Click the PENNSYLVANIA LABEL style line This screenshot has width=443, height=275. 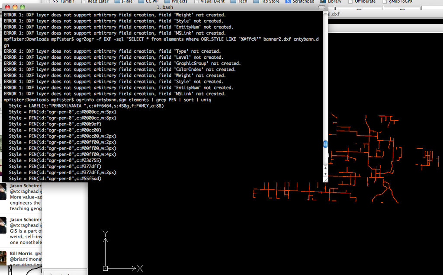pyautogui.click(x=86, y=106)
